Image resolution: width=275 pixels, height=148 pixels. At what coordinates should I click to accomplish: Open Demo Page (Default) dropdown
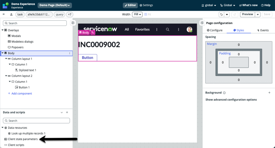tap(55, 5)
